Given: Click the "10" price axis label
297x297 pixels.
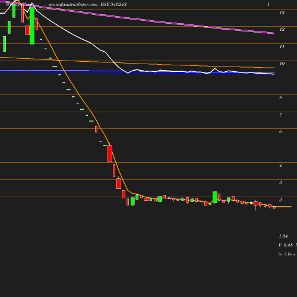Looking at the screenshot, I should [x=282, y=64].
